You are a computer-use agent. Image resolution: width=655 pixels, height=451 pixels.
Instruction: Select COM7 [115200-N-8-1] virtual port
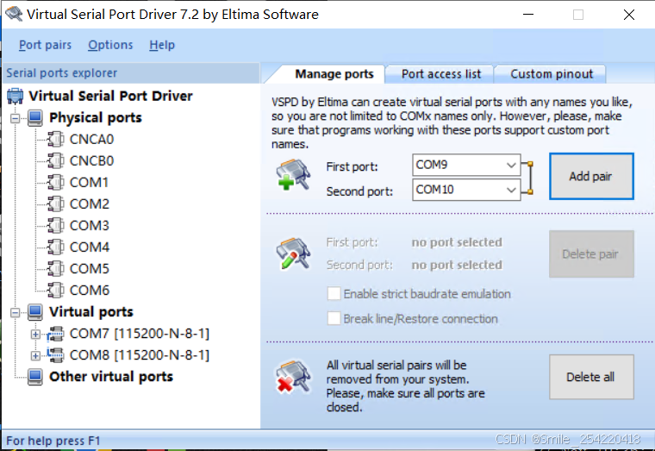tap(139, 334)
